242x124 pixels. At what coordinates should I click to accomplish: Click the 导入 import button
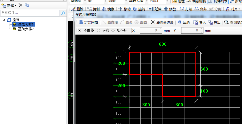(x=200, y=22)
